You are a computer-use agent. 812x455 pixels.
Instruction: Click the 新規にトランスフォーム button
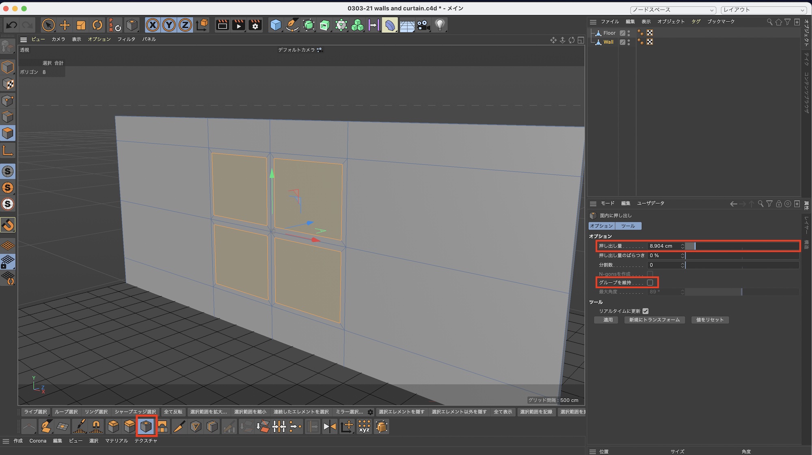654,320
